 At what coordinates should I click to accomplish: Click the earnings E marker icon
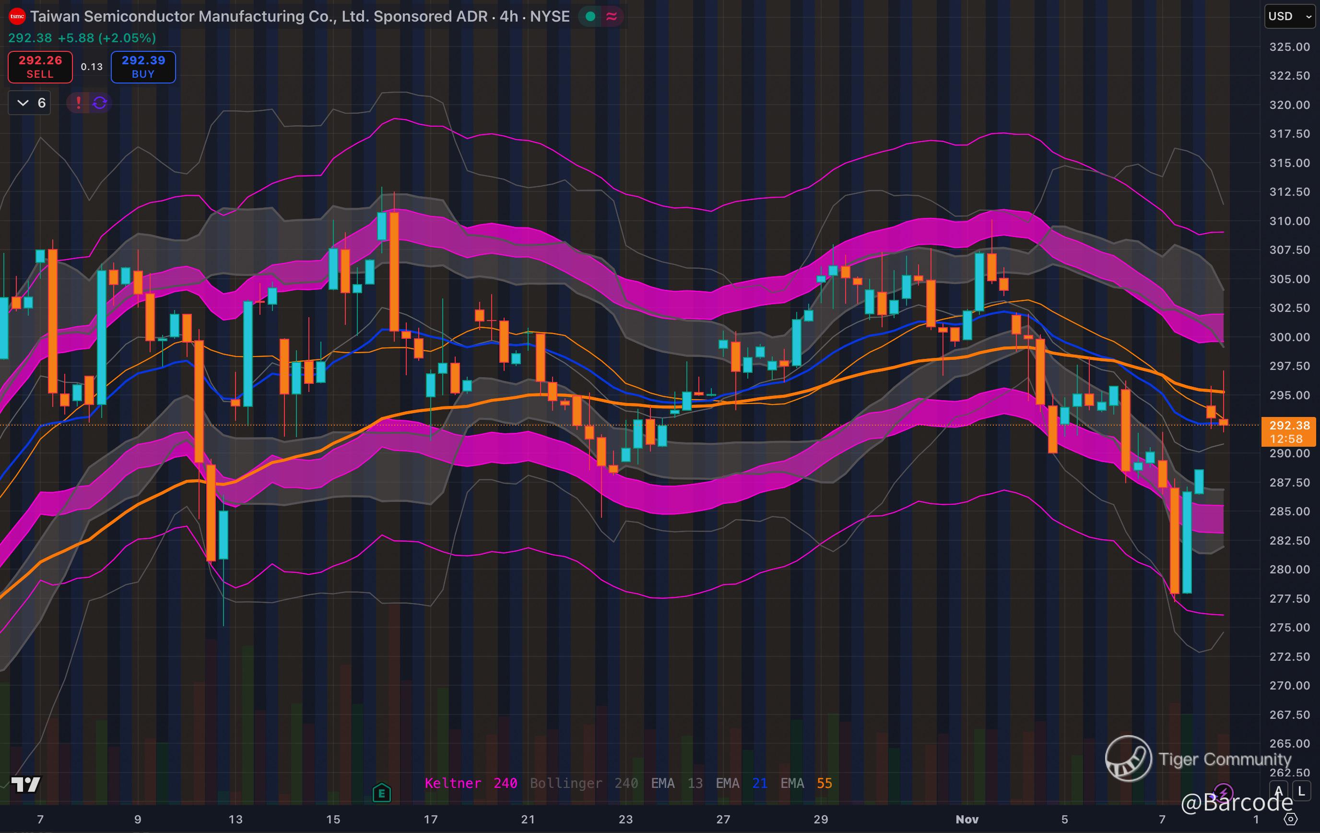381,793
